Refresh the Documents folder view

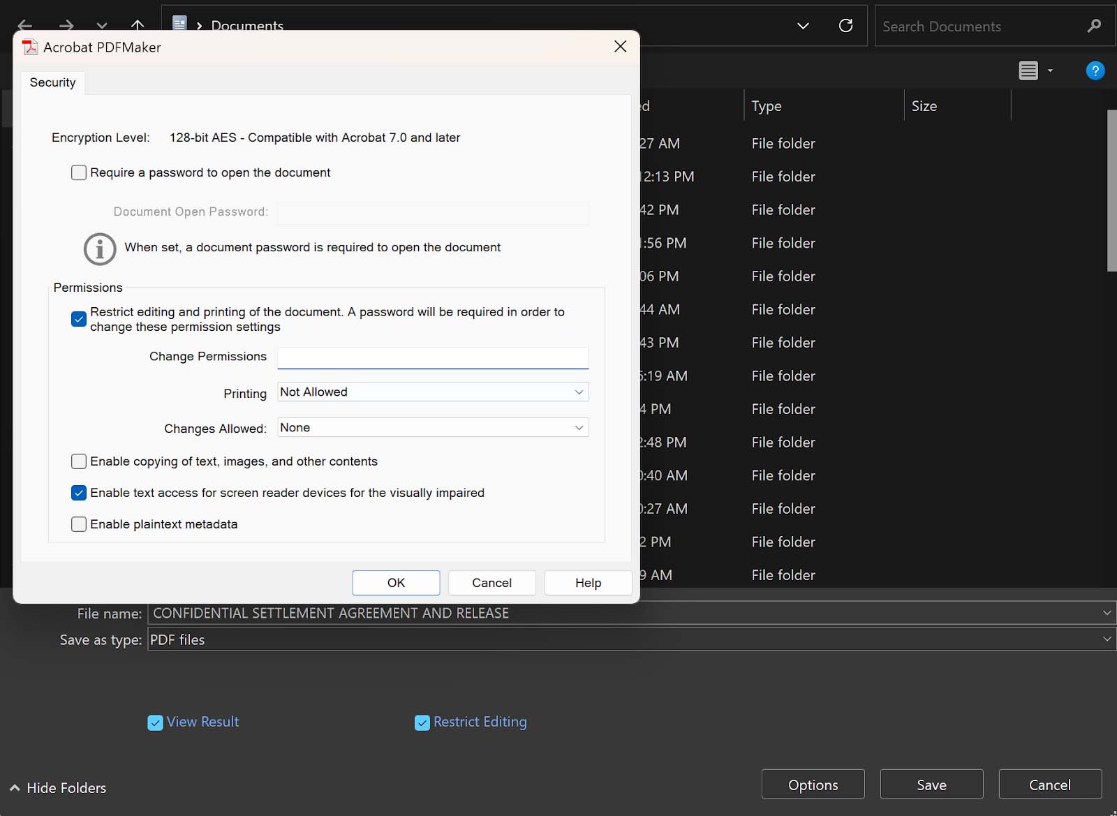(845, 26)
